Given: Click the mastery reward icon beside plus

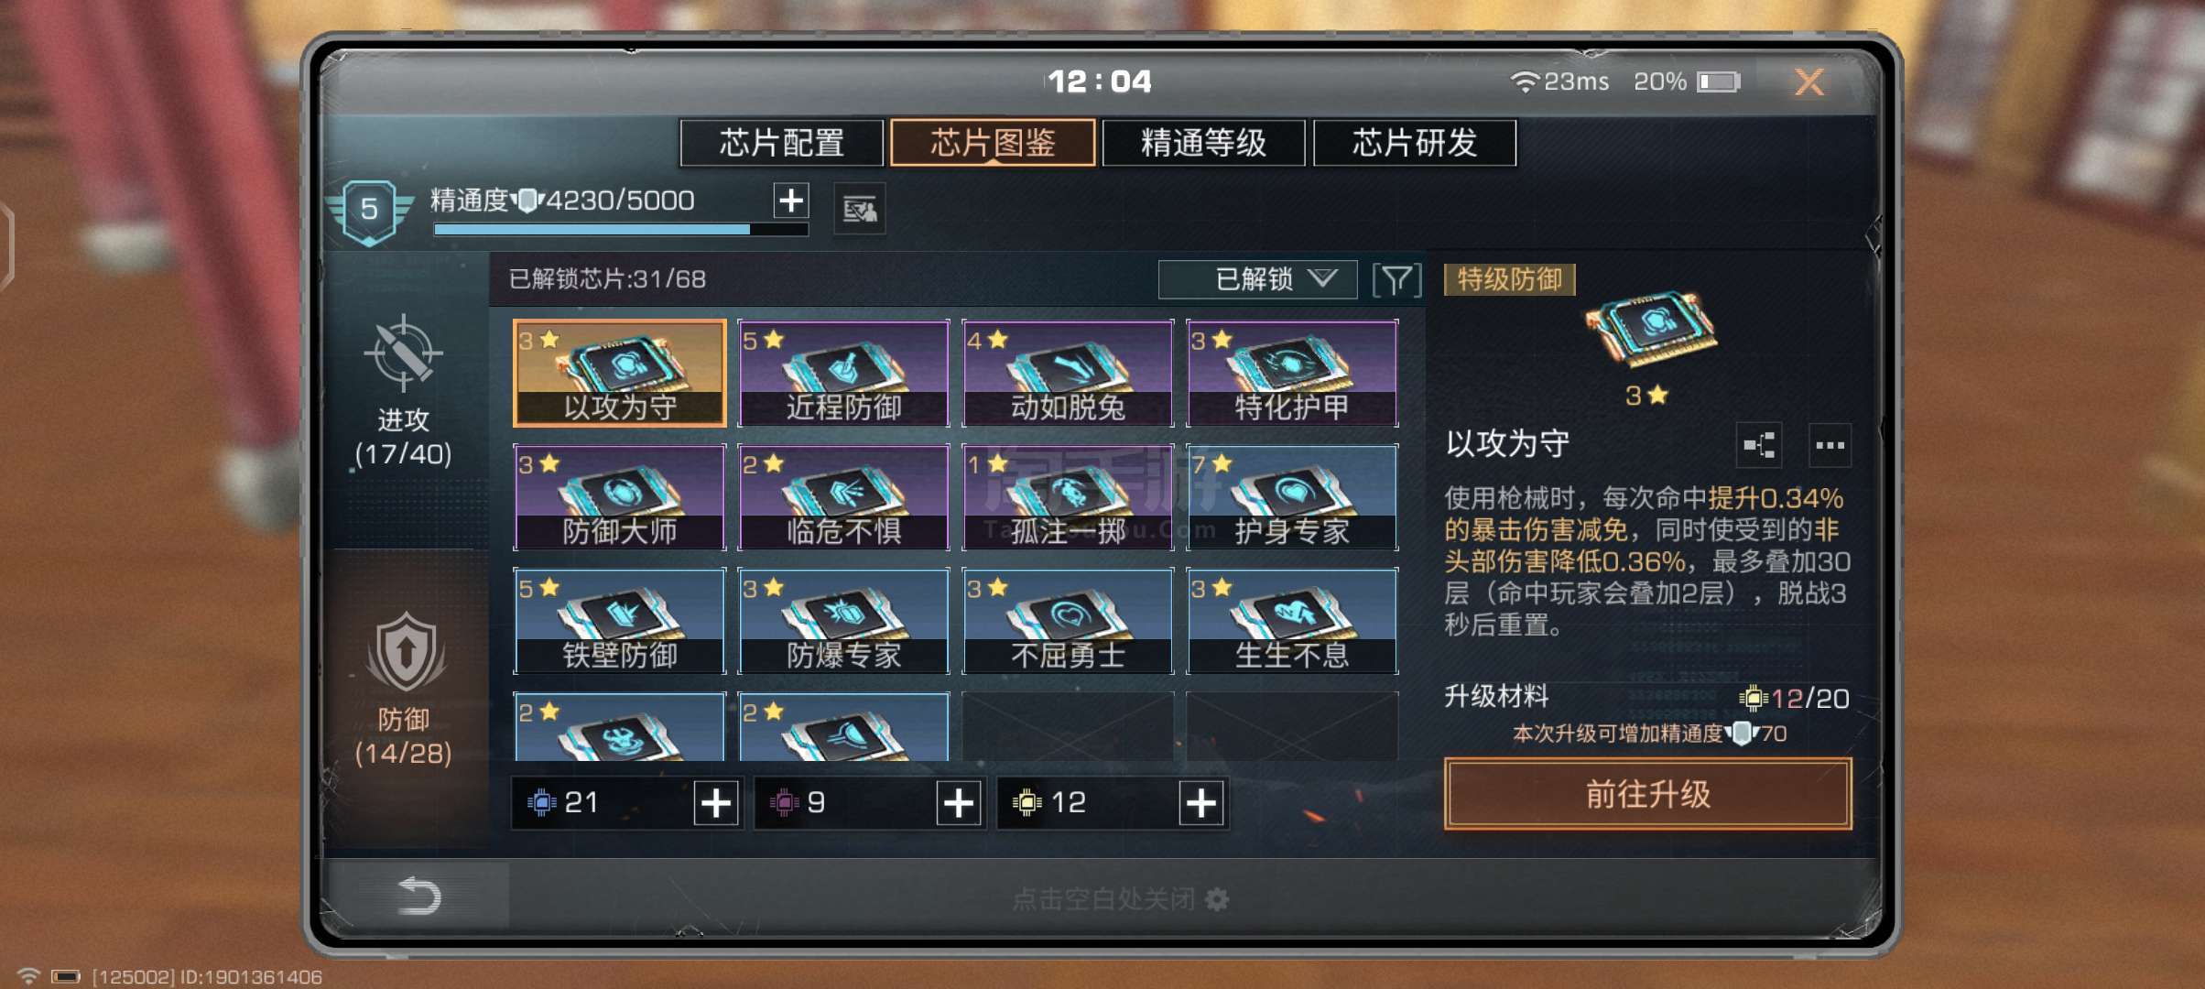Looking at the screenshot, I should (859, 210).
